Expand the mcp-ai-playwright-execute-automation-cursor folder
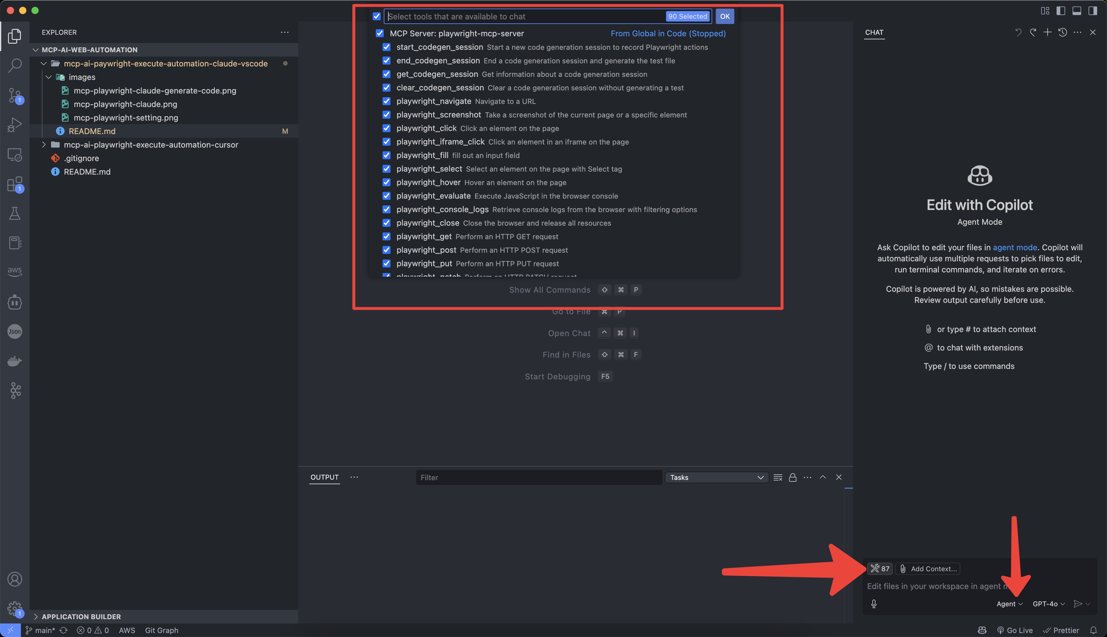The width and height of the screenshot is (1107, 637). (44, 144)
